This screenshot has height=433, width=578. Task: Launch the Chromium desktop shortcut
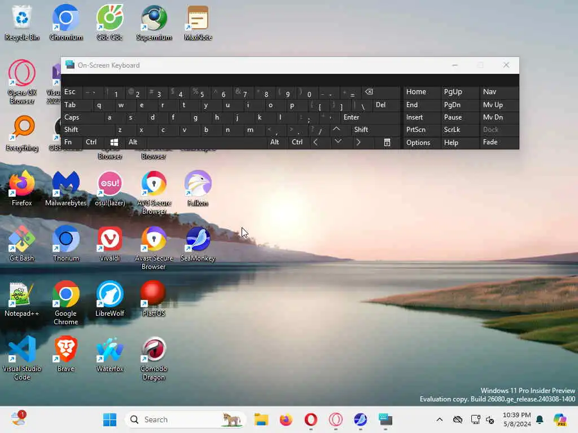pyautogui.click(x=65, y=23)
